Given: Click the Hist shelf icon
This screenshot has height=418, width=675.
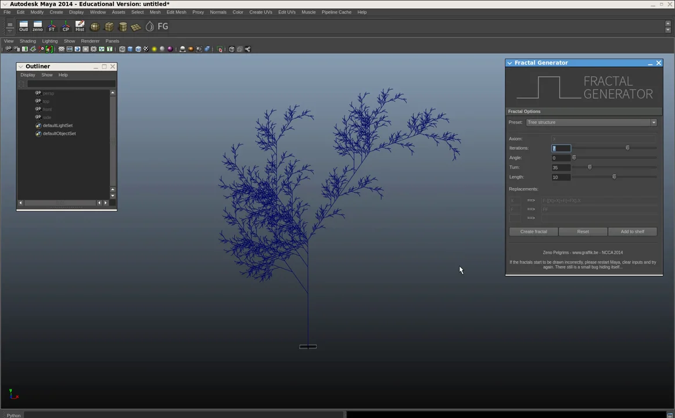Looking at the screenshot, I should 80,27.
